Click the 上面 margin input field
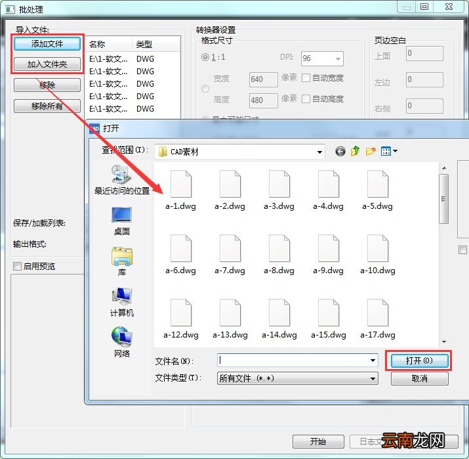The height and width of the screenshot is (459, 469). [424, 53]
